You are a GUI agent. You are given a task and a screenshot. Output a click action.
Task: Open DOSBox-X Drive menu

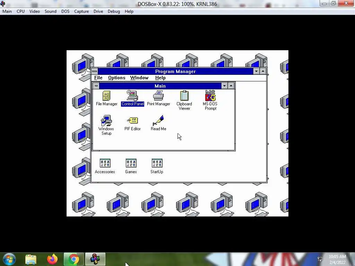click(x=98, y=11)
